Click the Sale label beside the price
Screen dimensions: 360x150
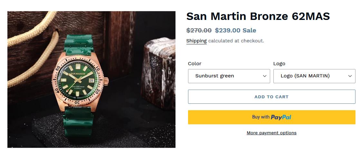[x=249, y=31]
